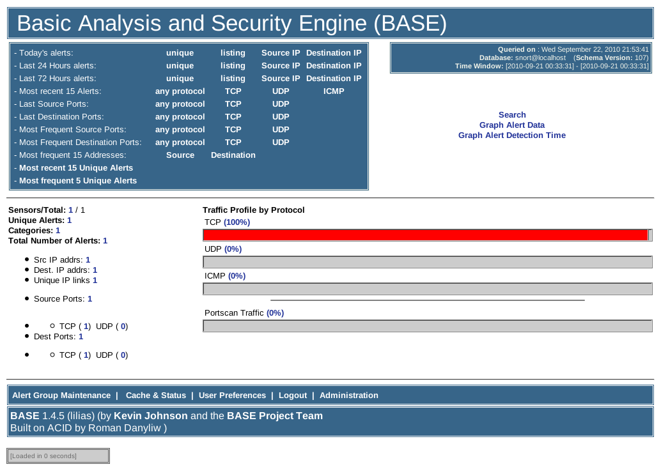View Last 24 Hours Source IP
Viewport: 661px width, 469px height.
pos(281,66)
